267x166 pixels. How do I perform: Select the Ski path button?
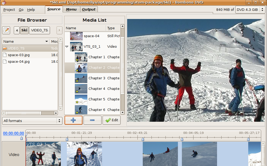click(24, 30)
